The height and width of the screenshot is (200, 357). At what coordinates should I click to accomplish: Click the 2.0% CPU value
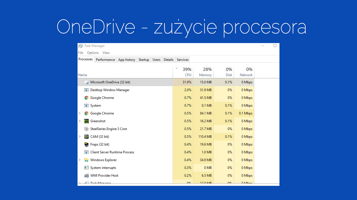click(188, 90)
